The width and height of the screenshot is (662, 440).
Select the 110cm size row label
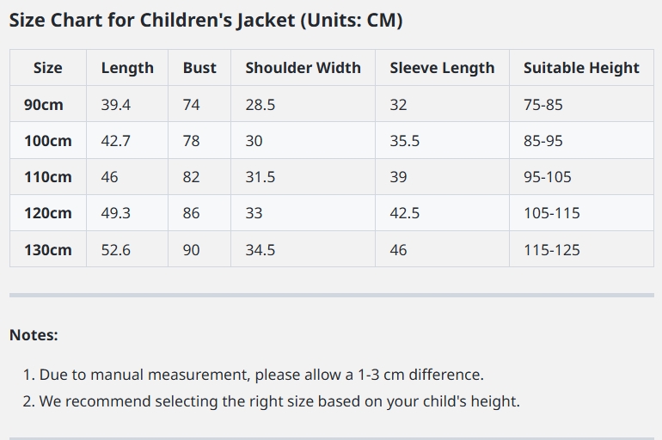pyautogui.click(x=48, y=177)
